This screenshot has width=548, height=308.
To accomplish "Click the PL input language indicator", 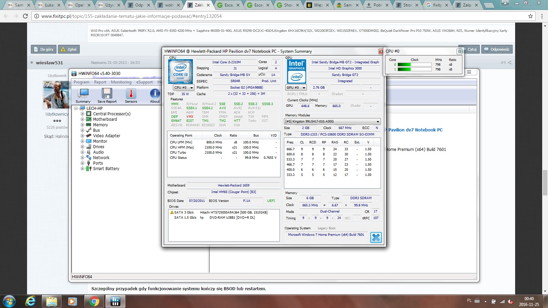I will pos(469,300).
